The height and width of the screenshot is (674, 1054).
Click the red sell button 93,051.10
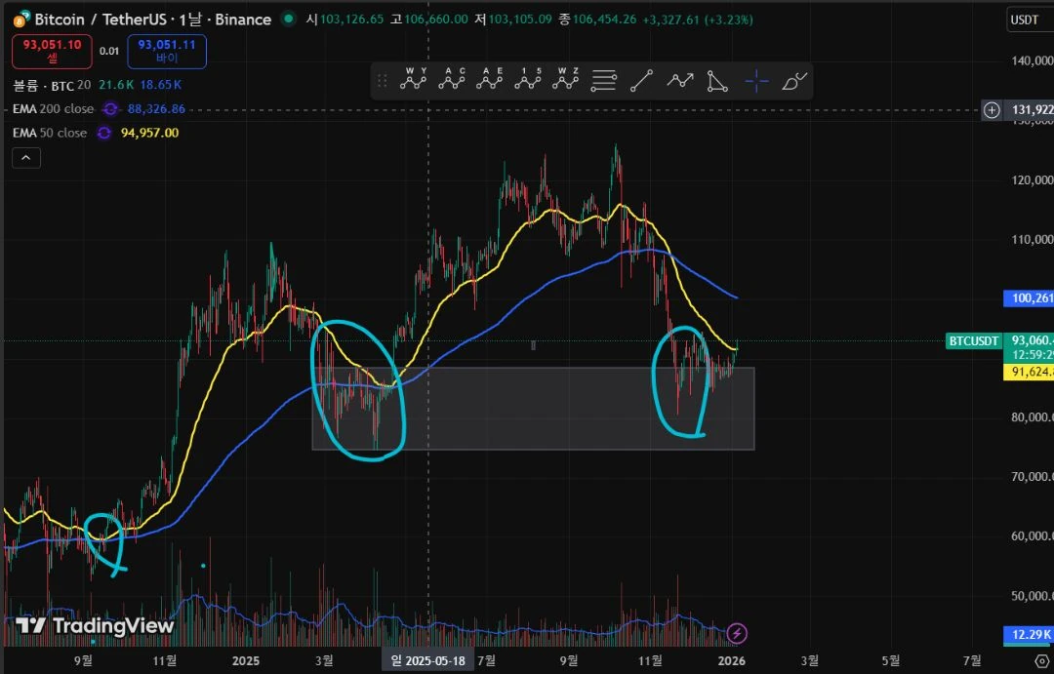[52, 51]
